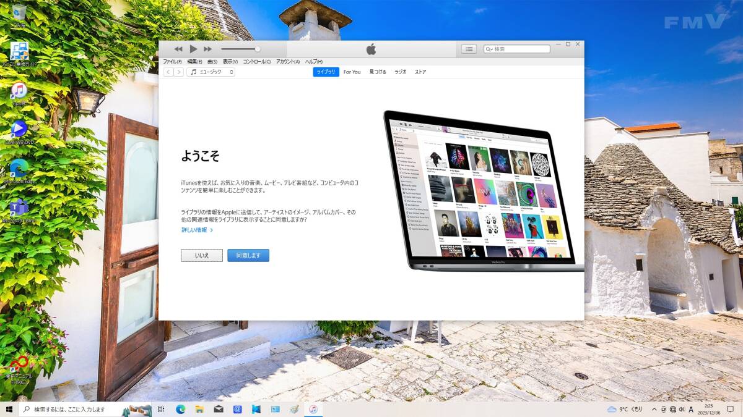The width and height of the screenshot is (743, 417).
Task: Select the Microsoft Edge desktop icon
Action: point(19,172)
